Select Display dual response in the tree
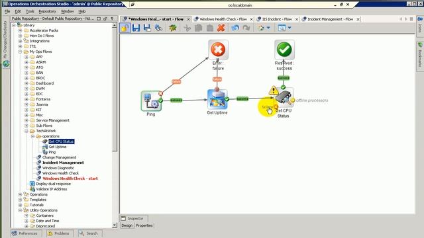This screenshot has height=238, width=424. point(53,184)
